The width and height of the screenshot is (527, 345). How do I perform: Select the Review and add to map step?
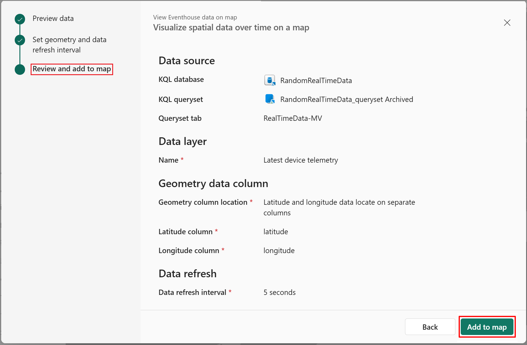coord(72,69)
